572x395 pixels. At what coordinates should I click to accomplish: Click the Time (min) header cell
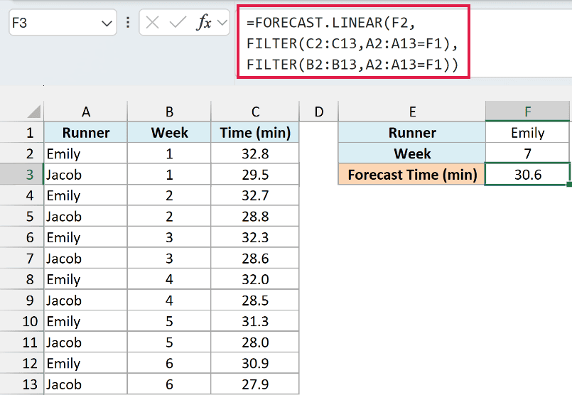coord(255,132)
